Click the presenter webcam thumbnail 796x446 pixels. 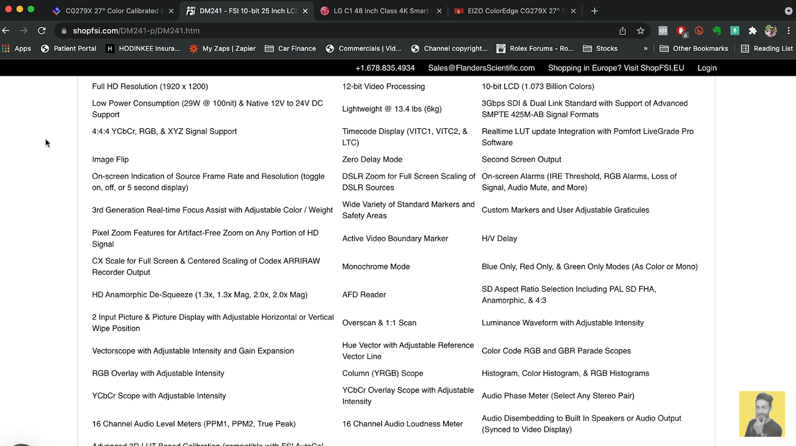coord(762,414)
